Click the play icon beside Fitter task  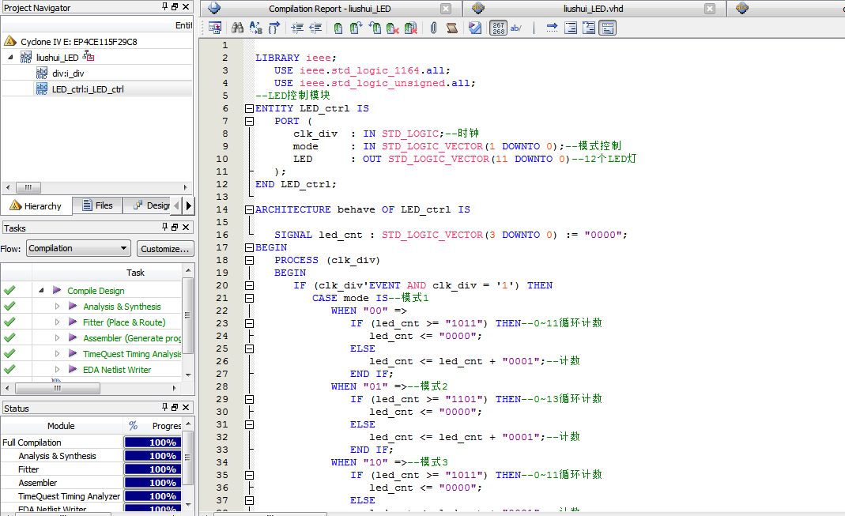73,322
